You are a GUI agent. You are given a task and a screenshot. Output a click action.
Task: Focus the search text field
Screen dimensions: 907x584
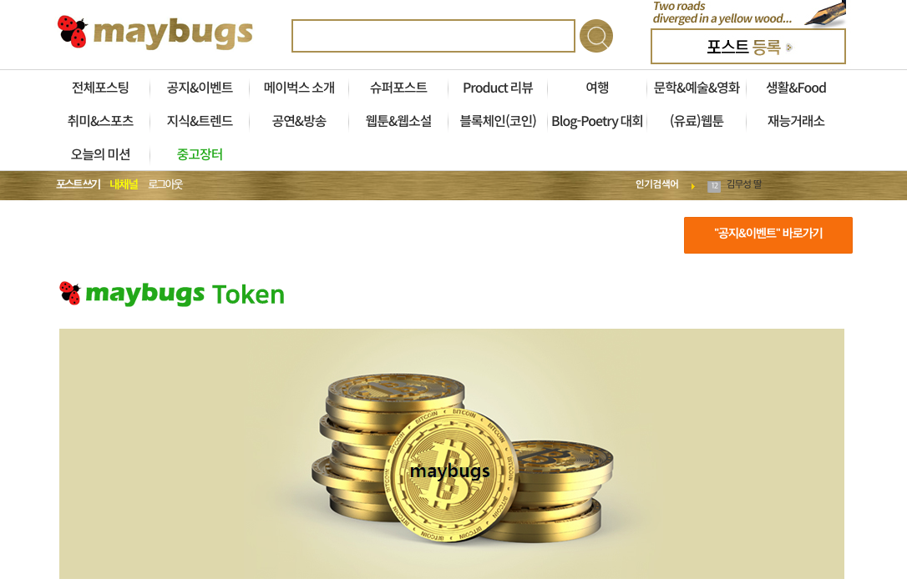pyautogui.click(x=433, y=36)
